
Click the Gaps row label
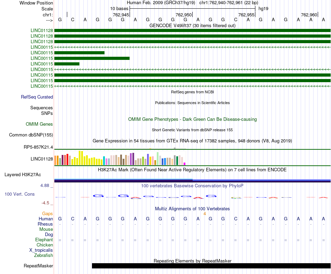[x=47, y=214]
